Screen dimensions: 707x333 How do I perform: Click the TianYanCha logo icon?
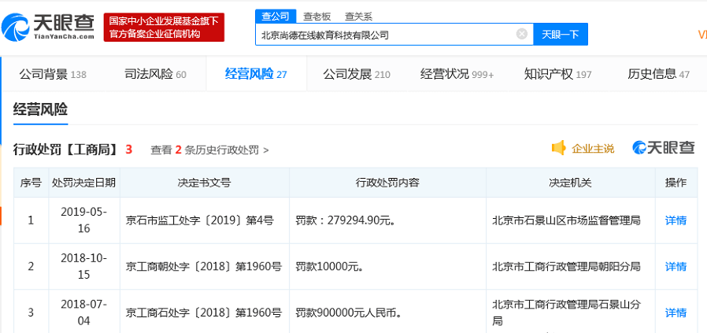point(16,28)
